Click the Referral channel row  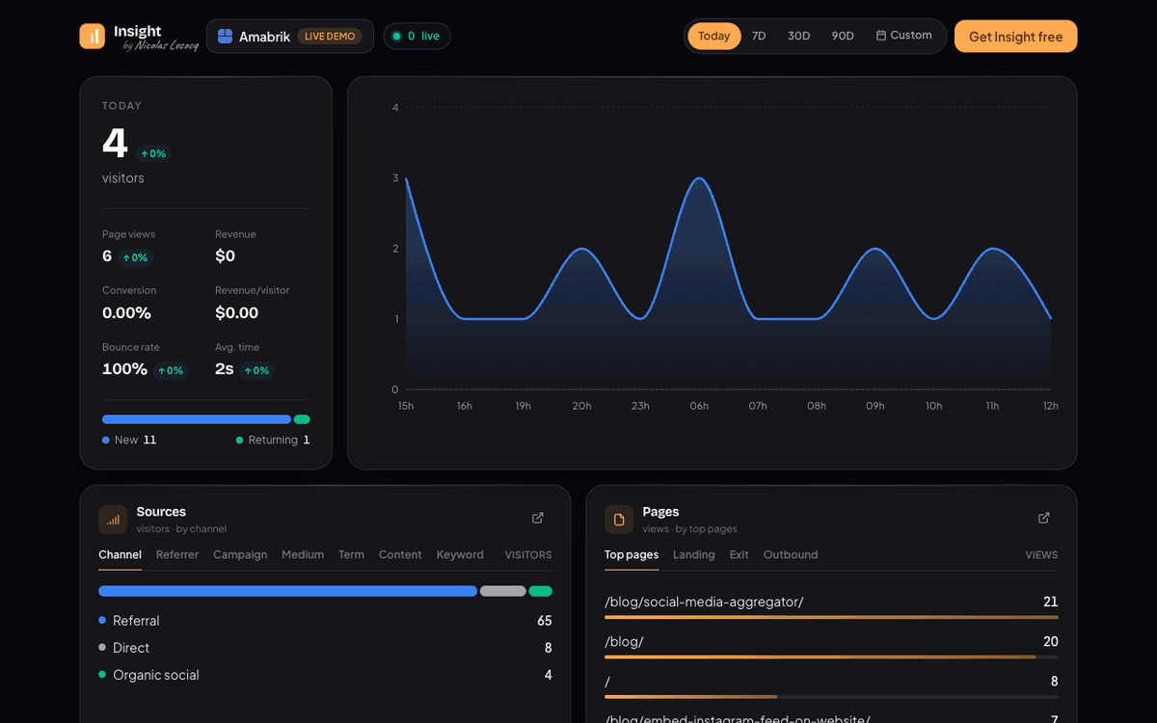[x=325, y=621]
